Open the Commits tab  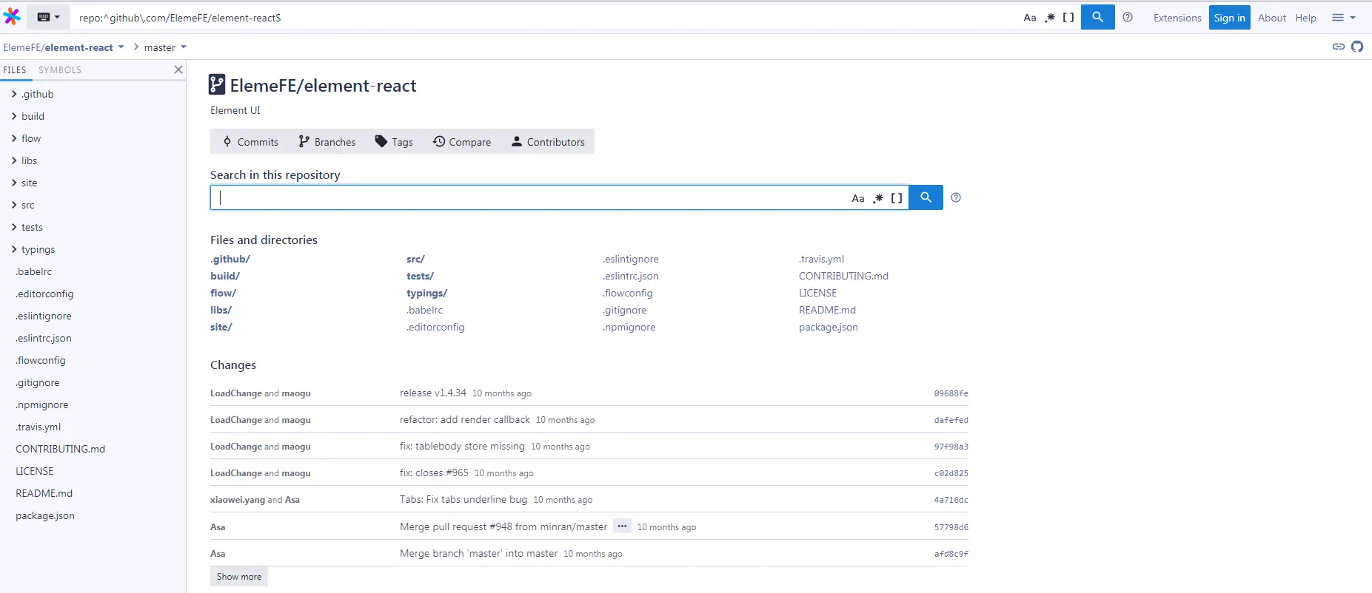click(251, 142)
